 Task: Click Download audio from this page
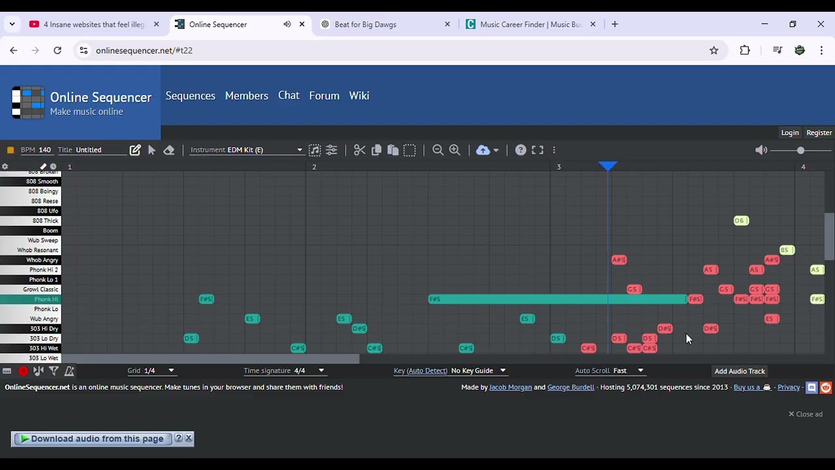point(92,439)
